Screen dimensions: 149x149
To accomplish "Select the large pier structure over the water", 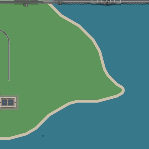I will [106, 3].
